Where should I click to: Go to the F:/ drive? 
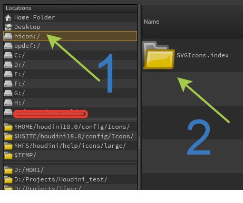[70, 84]
